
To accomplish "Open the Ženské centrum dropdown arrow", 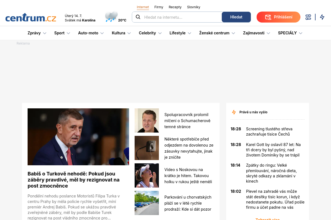I will (233, 33).
